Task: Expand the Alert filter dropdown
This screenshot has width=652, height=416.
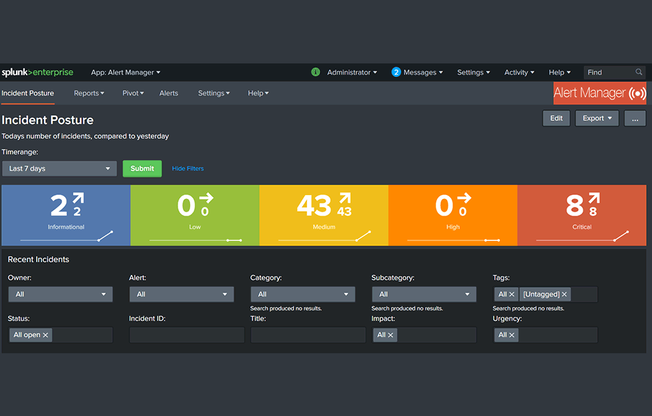Action: 182,294
